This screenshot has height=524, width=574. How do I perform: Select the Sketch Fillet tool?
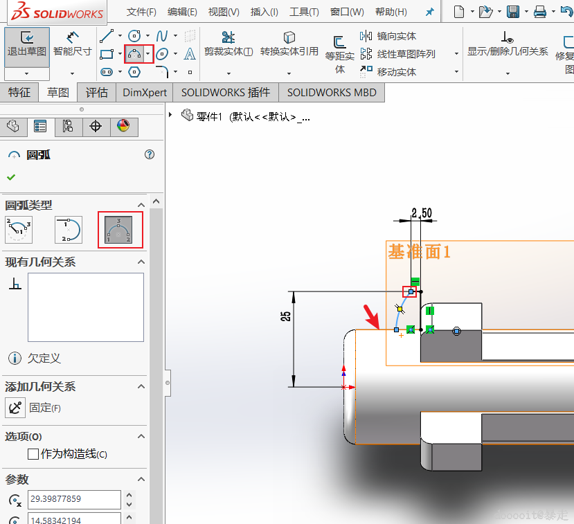[162, 72]
